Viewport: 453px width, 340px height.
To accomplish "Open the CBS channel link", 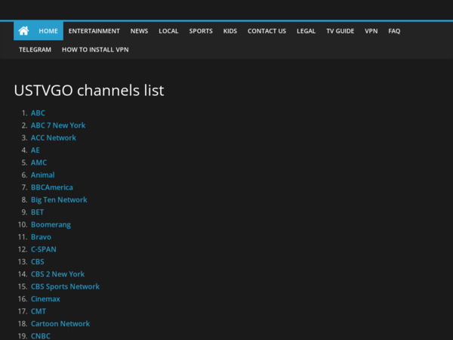I will [x=38, y=261].
